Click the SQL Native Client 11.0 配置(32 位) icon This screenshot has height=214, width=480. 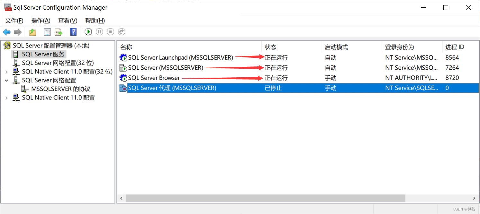pyautogui.click(x=15, y=72)
